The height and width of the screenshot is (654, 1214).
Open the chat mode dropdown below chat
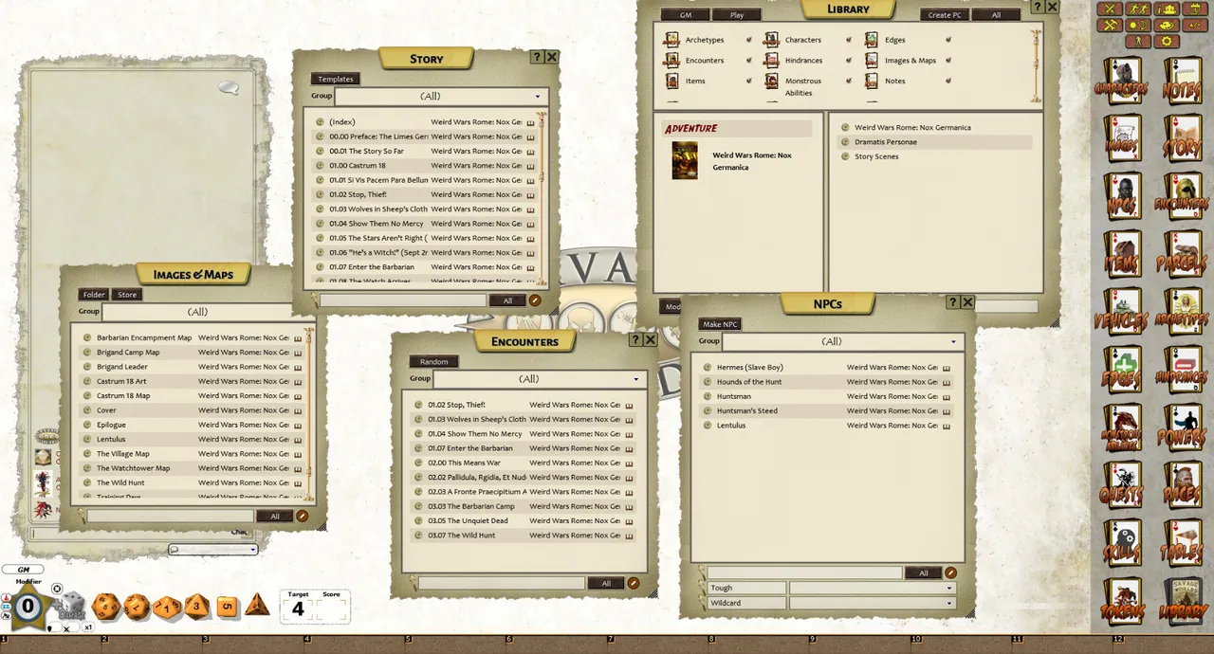coord(213,550)
